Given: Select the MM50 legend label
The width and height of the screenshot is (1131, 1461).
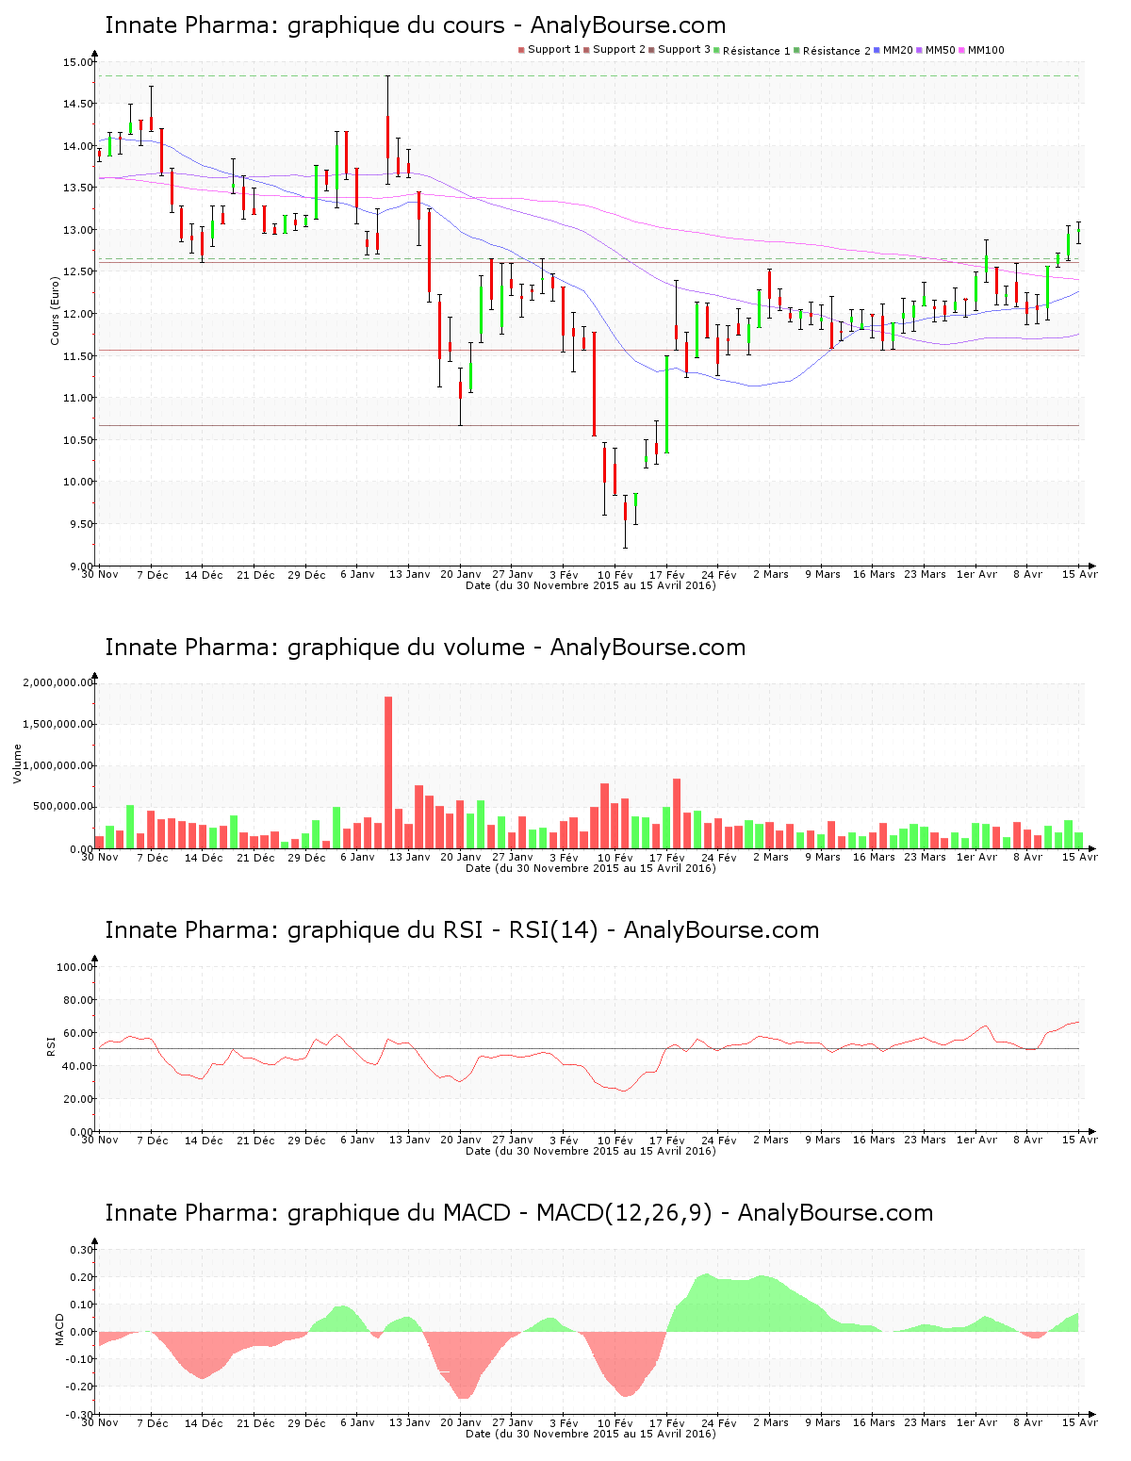Looking at the screenshot, I should [x=941, y=50].
